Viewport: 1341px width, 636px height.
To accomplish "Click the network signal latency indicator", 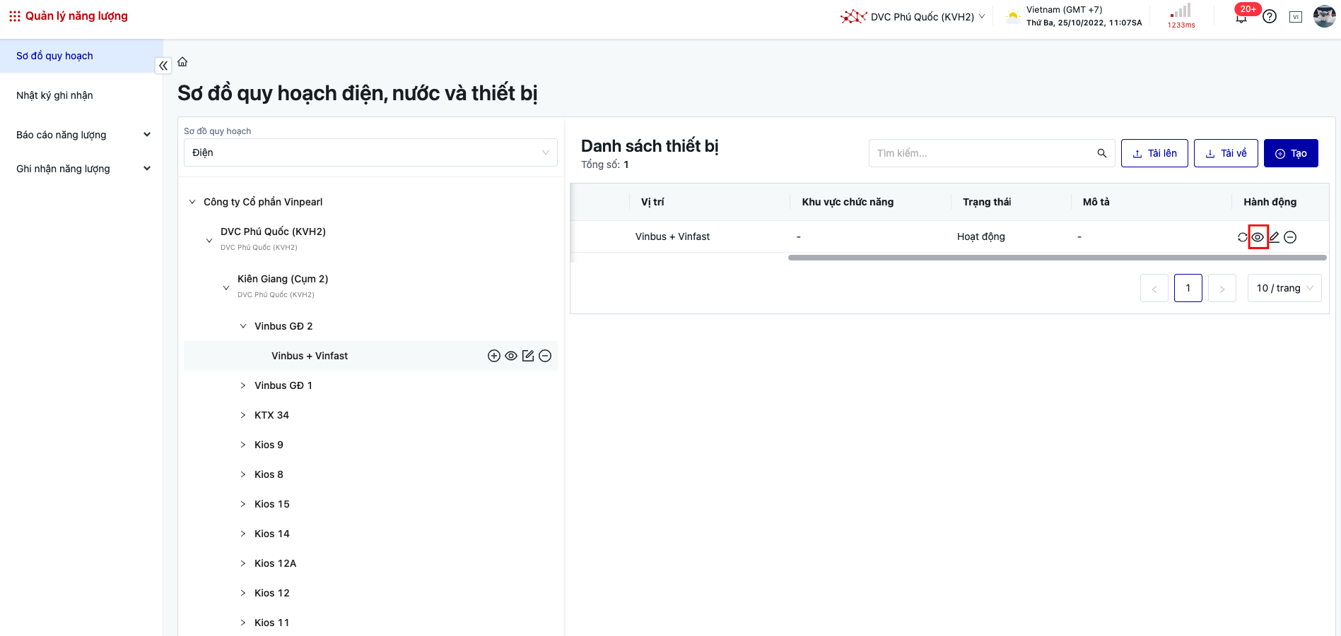I will 1181,16.
